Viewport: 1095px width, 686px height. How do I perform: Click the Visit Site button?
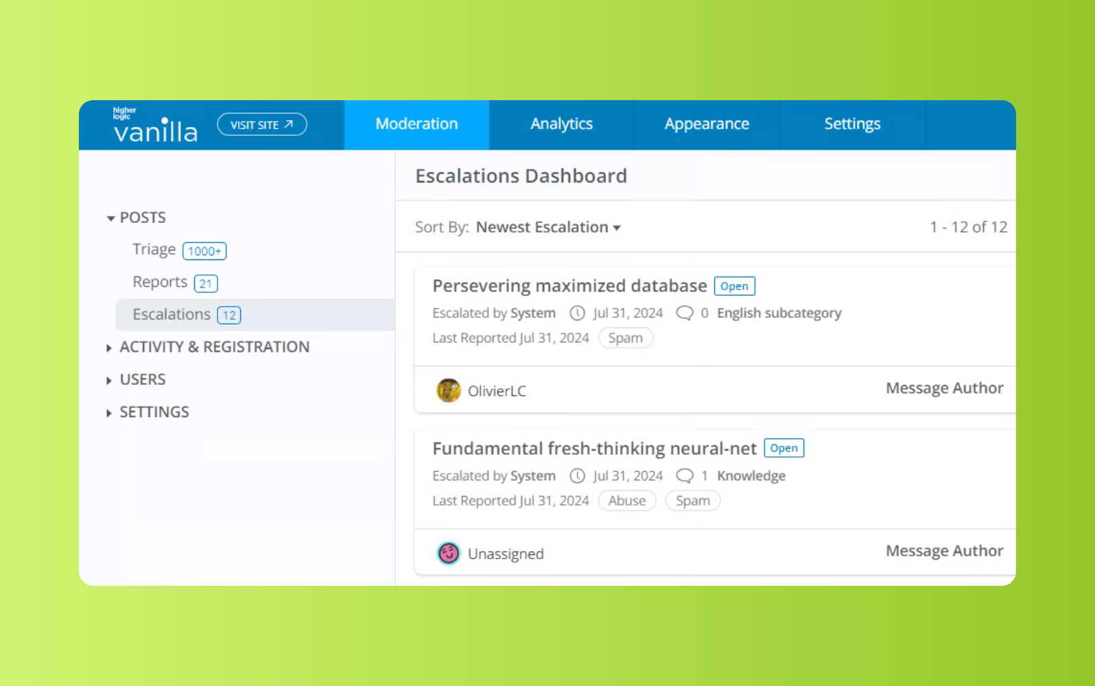coord(262,124)
